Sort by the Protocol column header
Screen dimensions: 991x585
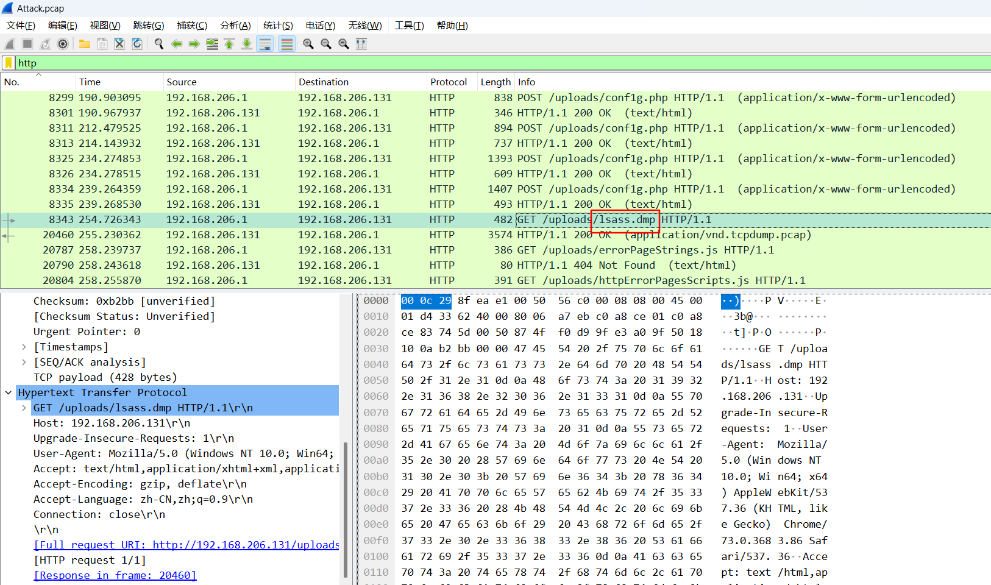[452, 82]
